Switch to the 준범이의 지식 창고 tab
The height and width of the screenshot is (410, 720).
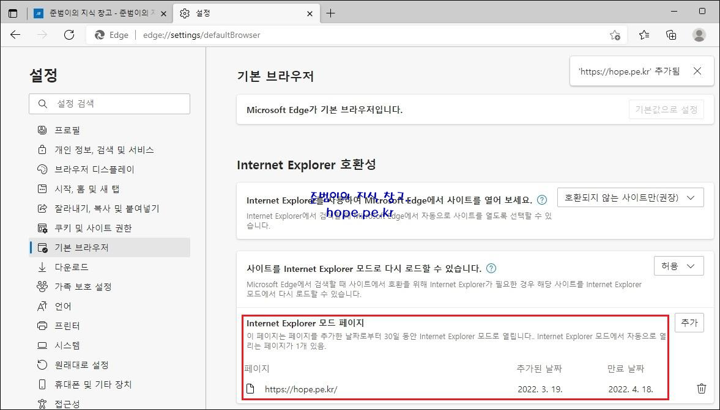point(100,13)
